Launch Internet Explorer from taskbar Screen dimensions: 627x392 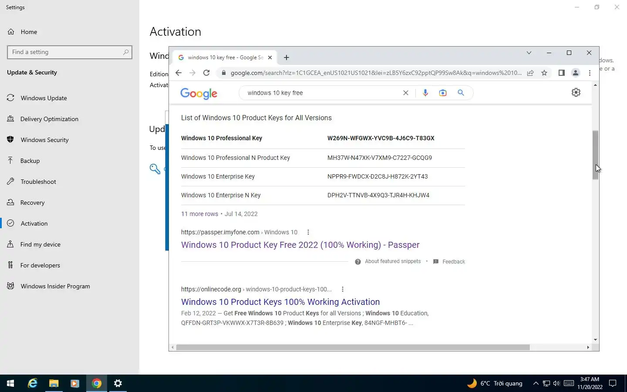click(33, 383)
